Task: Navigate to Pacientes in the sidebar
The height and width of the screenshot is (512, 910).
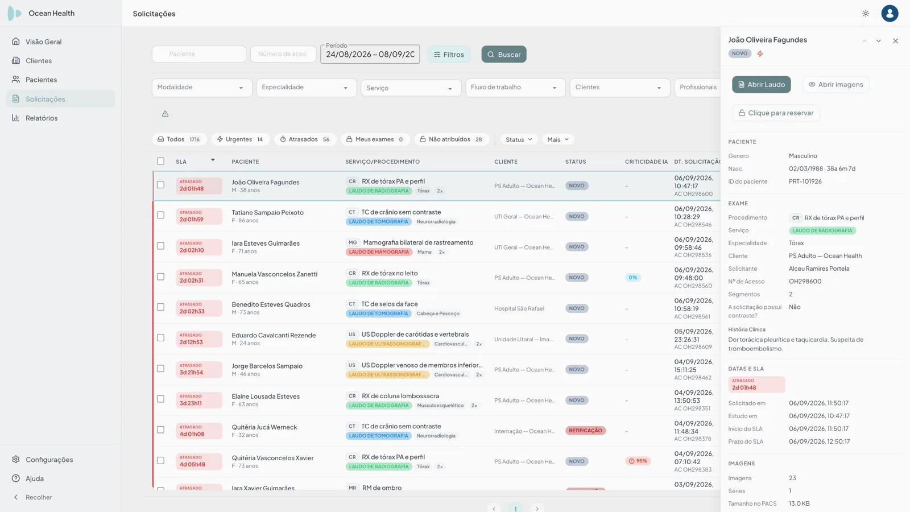Action: coord(60,80)
